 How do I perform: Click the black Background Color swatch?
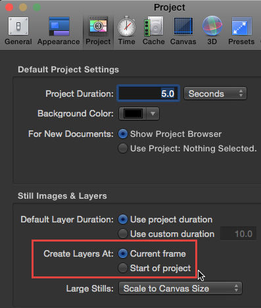133,114
